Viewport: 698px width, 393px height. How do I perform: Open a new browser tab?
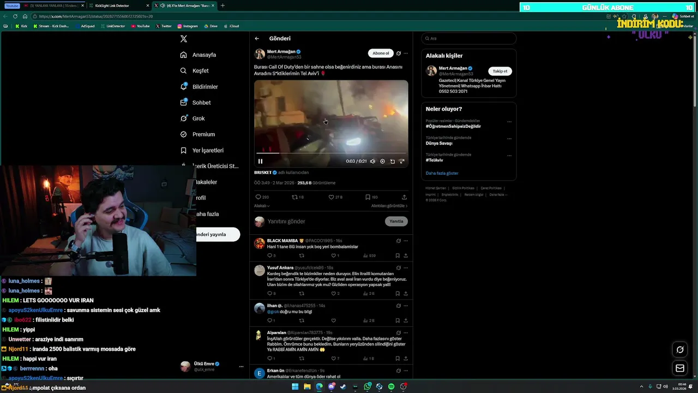[x=222, y=5]
